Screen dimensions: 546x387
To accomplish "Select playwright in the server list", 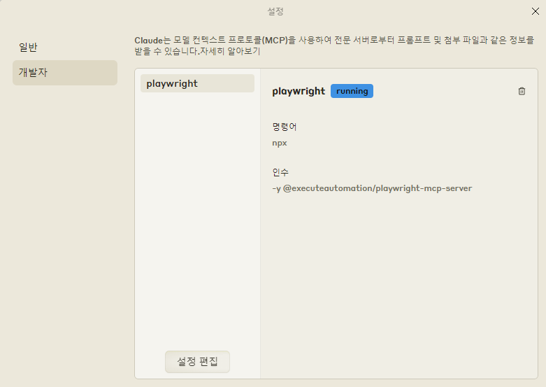I will (197, 83).
